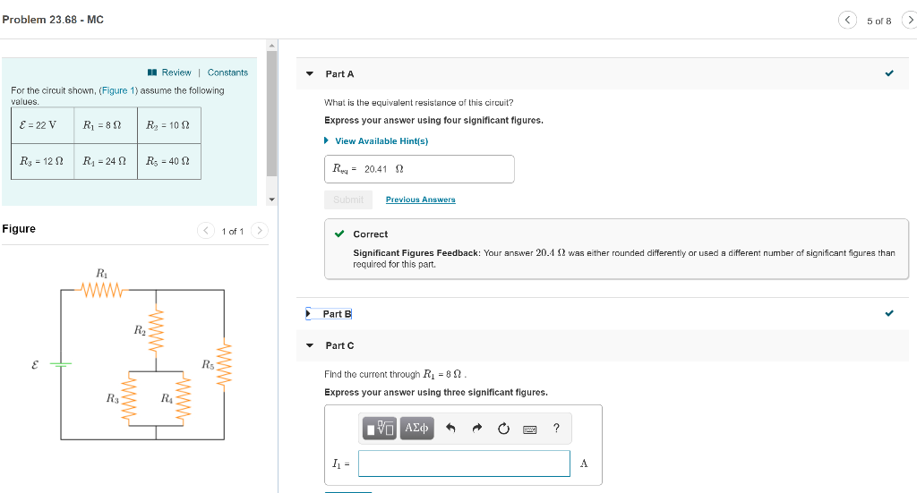This screenshot has width=917, height=493.
Task: Reset the answer editor
Action: [x=503, y=429]
